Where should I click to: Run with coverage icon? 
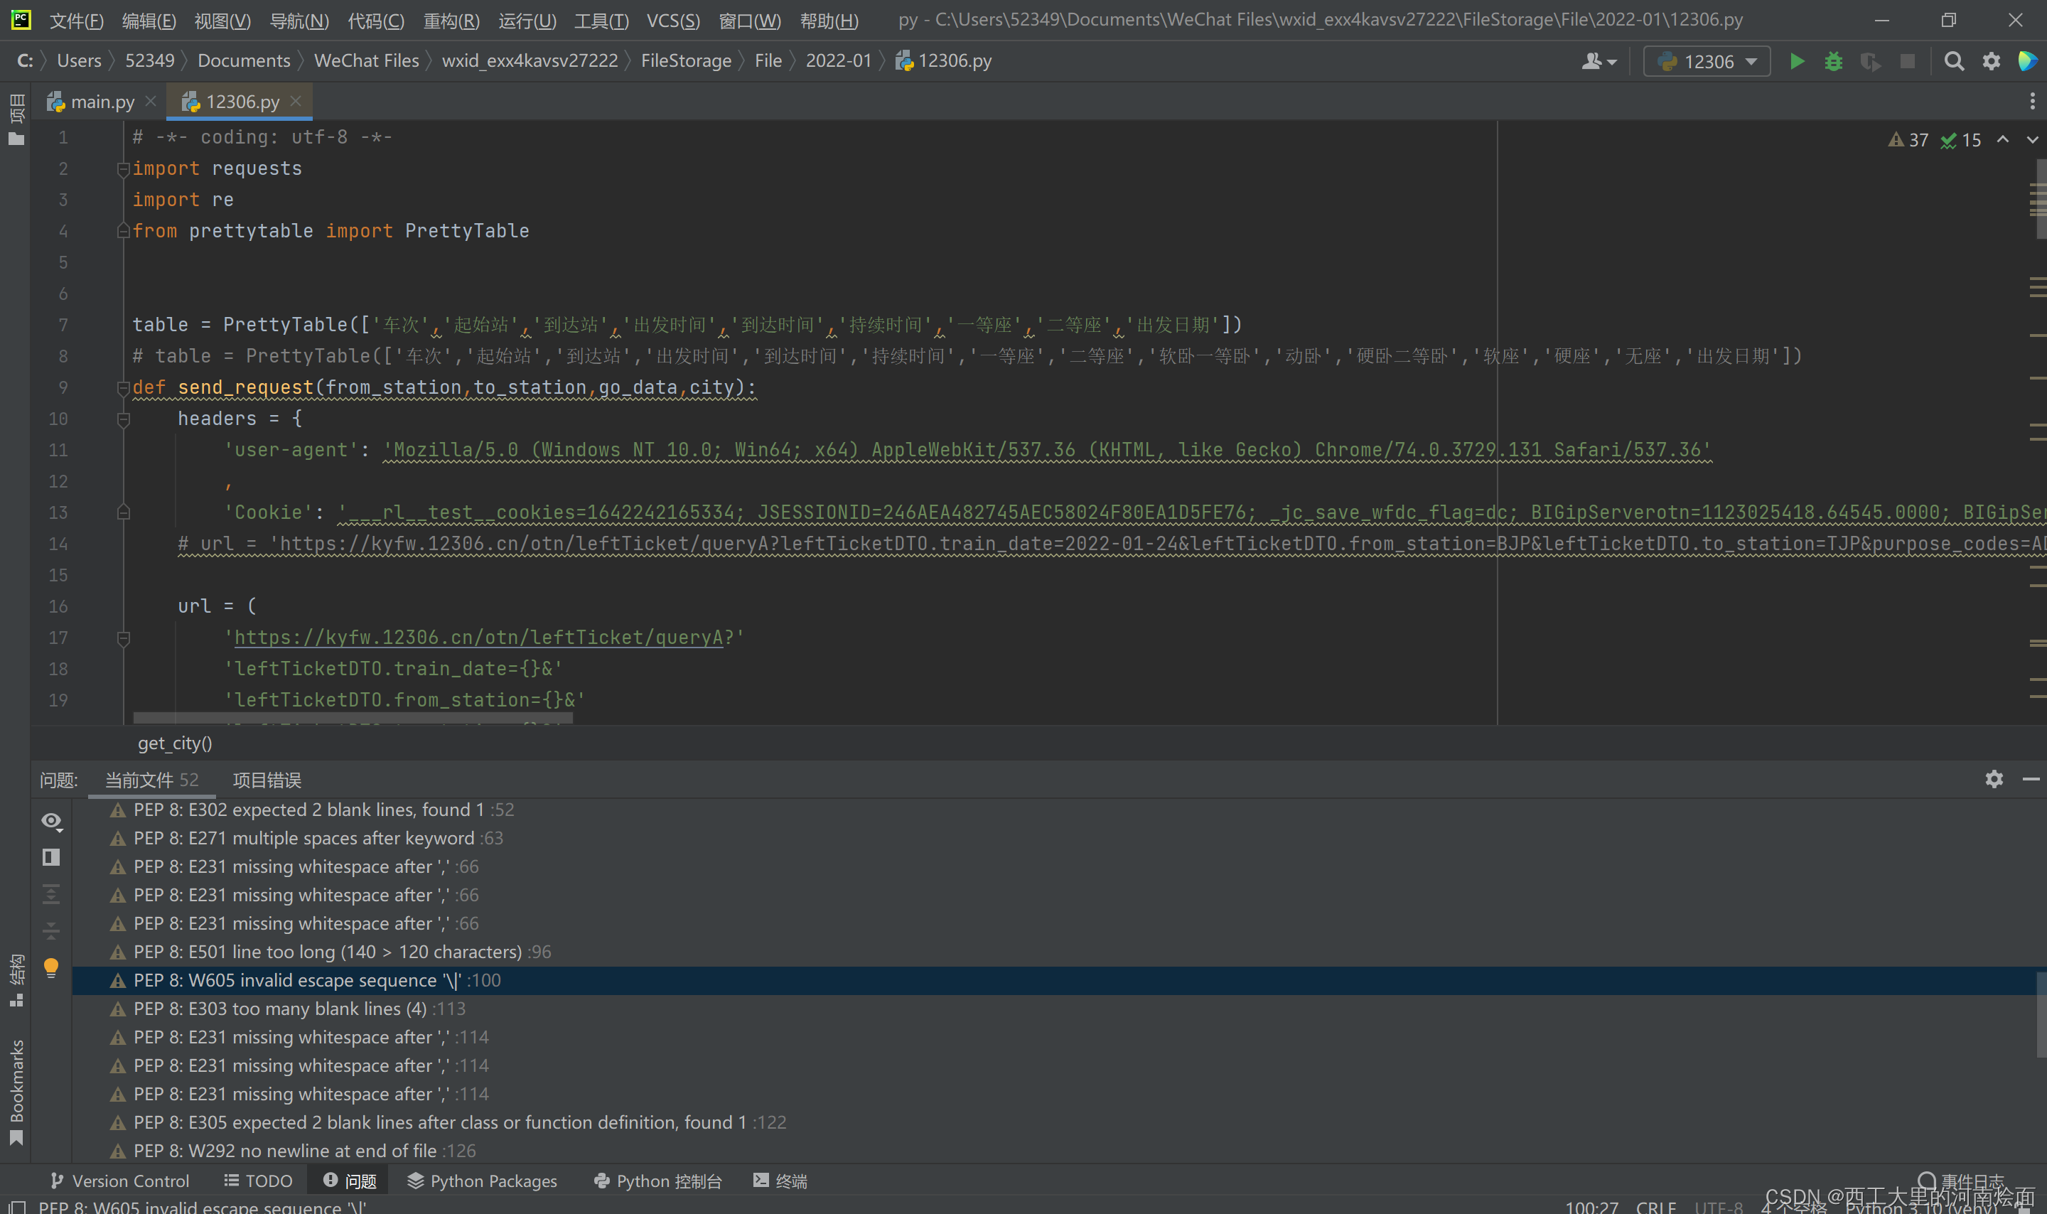click(1869, 61)
